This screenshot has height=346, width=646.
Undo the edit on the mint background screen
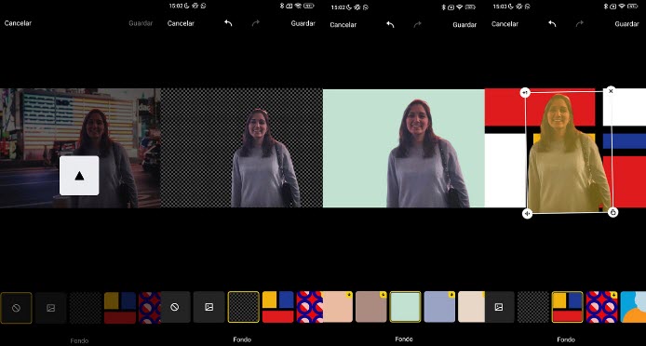point(390,25)
